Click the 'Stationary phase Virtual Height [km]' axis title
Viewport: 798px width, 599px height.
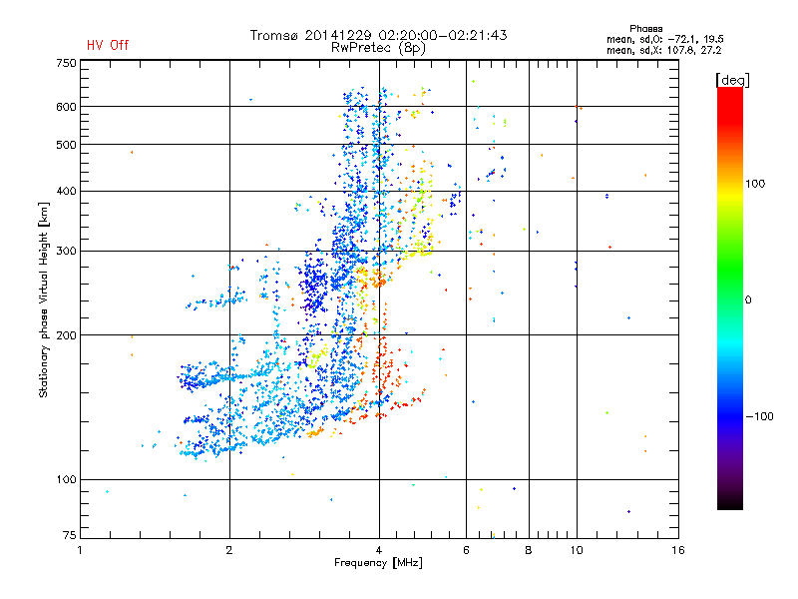(x=44, y=299)
